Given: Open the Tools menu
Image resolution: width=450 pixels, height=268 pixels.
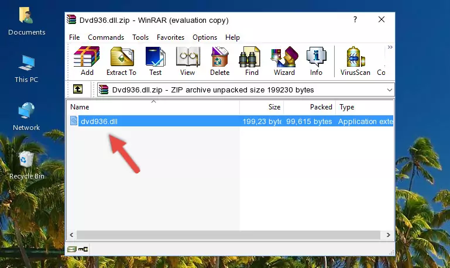Looking at the screenshot, I should tap(140, 37).
